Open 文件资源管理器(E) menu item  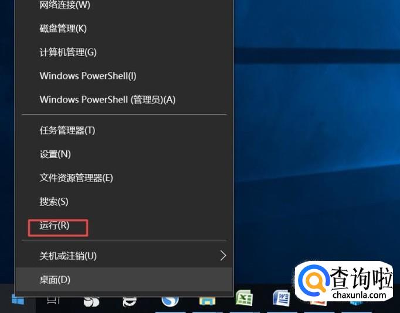click(x=76, y=177)
